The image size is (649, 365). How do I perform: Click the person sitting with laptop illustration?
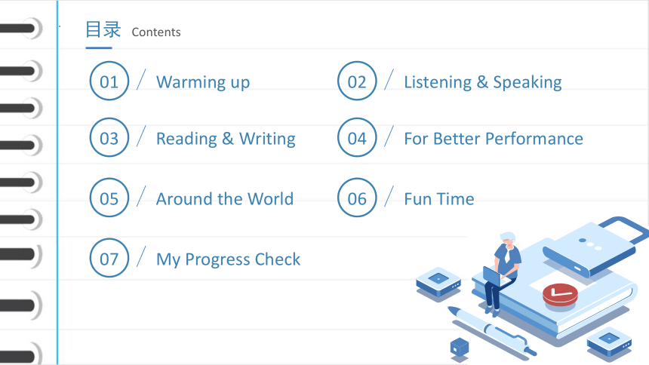coord(501,274)
